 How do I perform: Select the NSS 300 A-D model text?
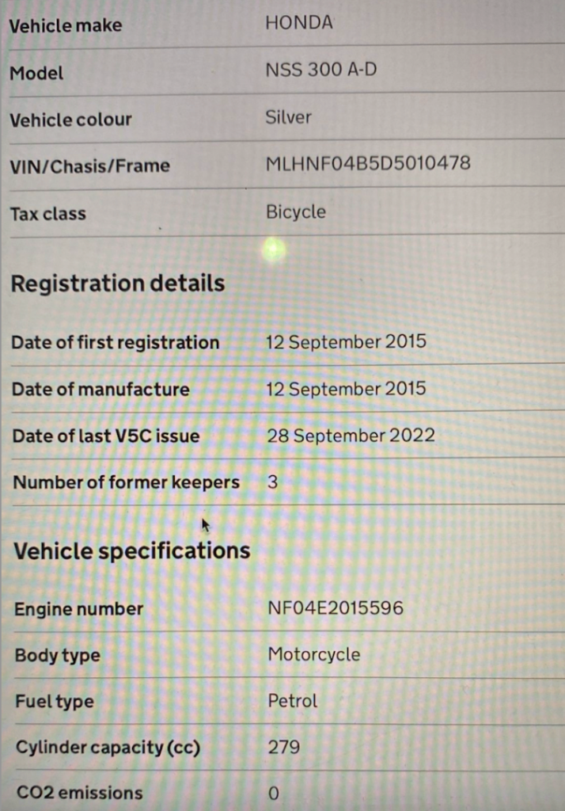pyautogui.click(x=321, y=70)
